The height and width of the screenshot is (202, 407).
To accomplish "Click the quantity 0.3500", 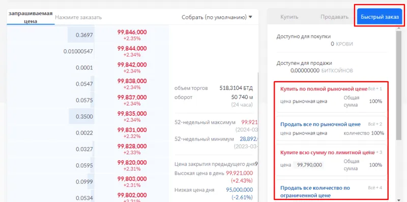I will coord(84,117).
